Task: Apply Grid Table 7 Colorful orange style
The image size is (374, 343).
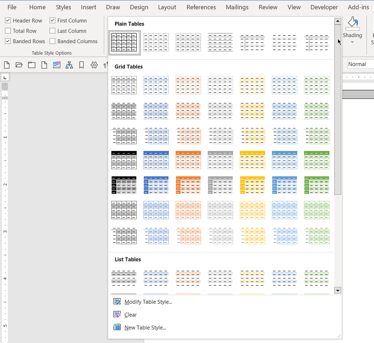Action: 188,236
